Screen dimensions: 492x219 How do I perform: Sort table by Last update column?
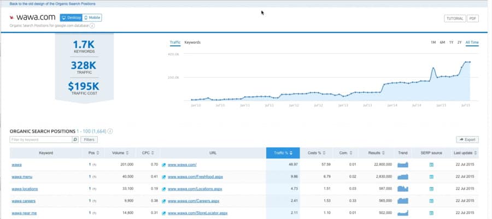coord(466,153)
